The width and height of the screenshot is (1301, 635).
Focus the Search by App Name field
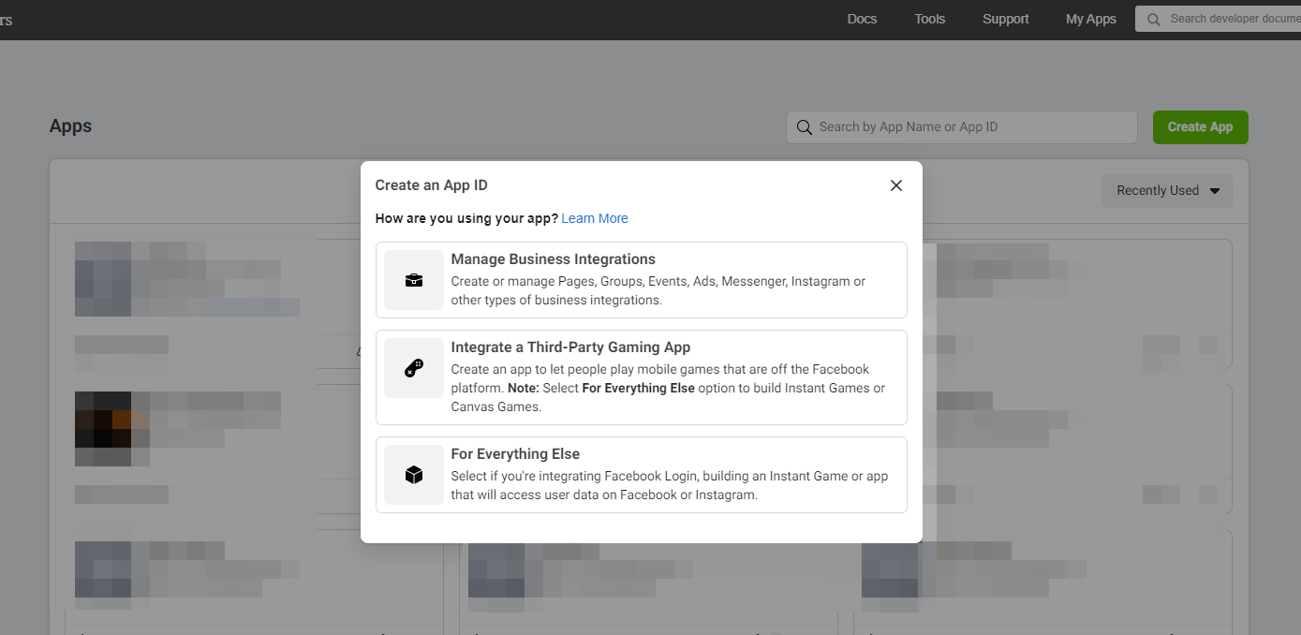click(x=962, y=127)
